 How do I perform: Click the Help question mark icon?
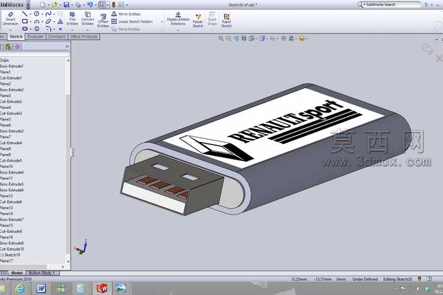pyautogui.click(x=426, y=5)
